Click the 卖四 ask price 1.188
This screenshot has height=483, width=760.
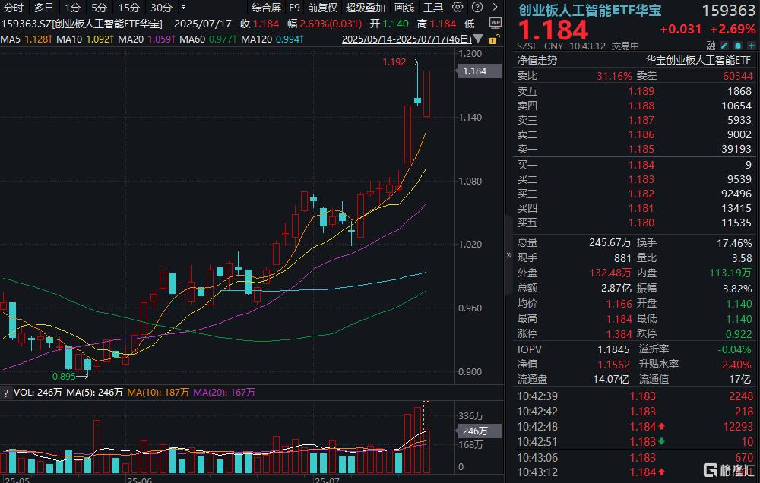[x=641, y=106]
